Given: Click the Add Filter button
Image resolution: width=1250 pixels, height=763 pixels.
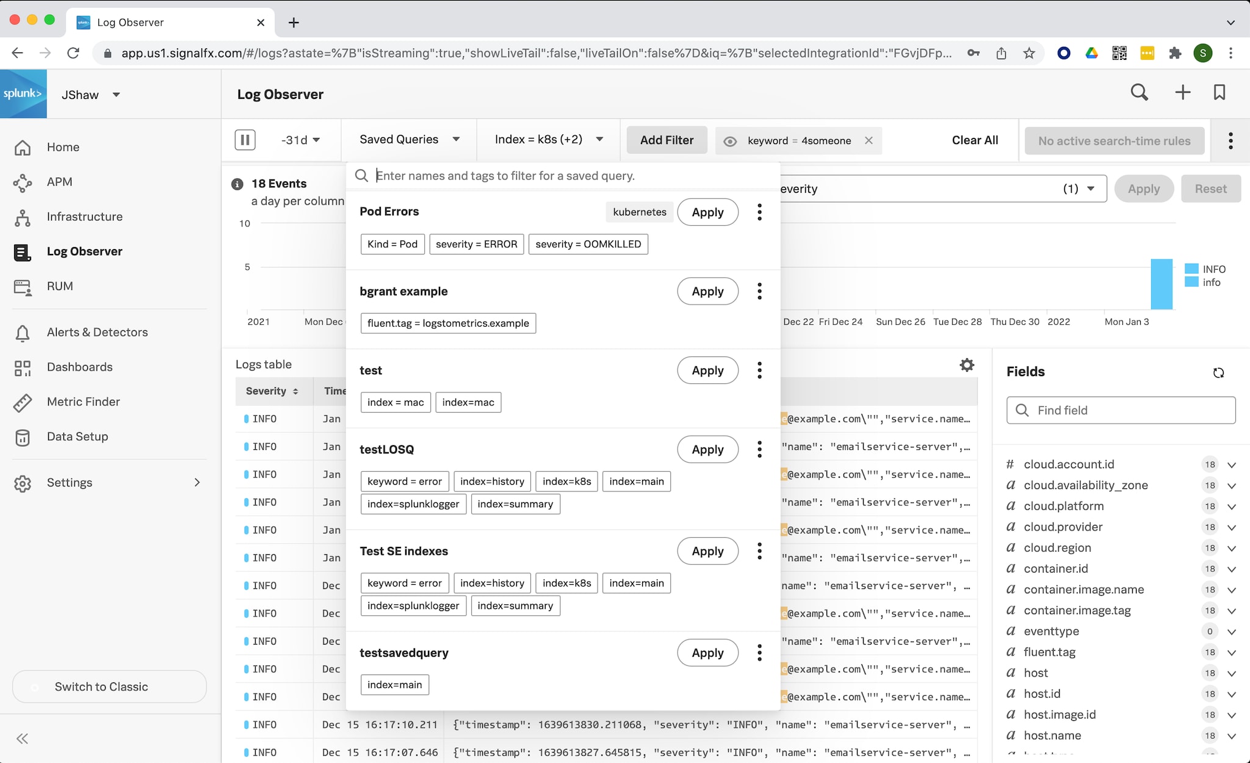Looking at the screenshot, I should pos(667,140).
